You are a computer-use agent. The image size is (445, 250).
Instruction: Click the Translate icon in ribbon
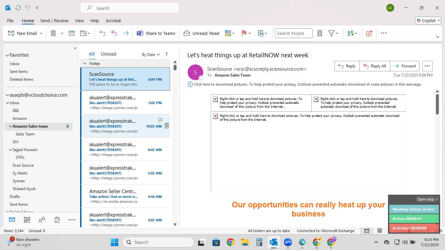pos(351,33)
